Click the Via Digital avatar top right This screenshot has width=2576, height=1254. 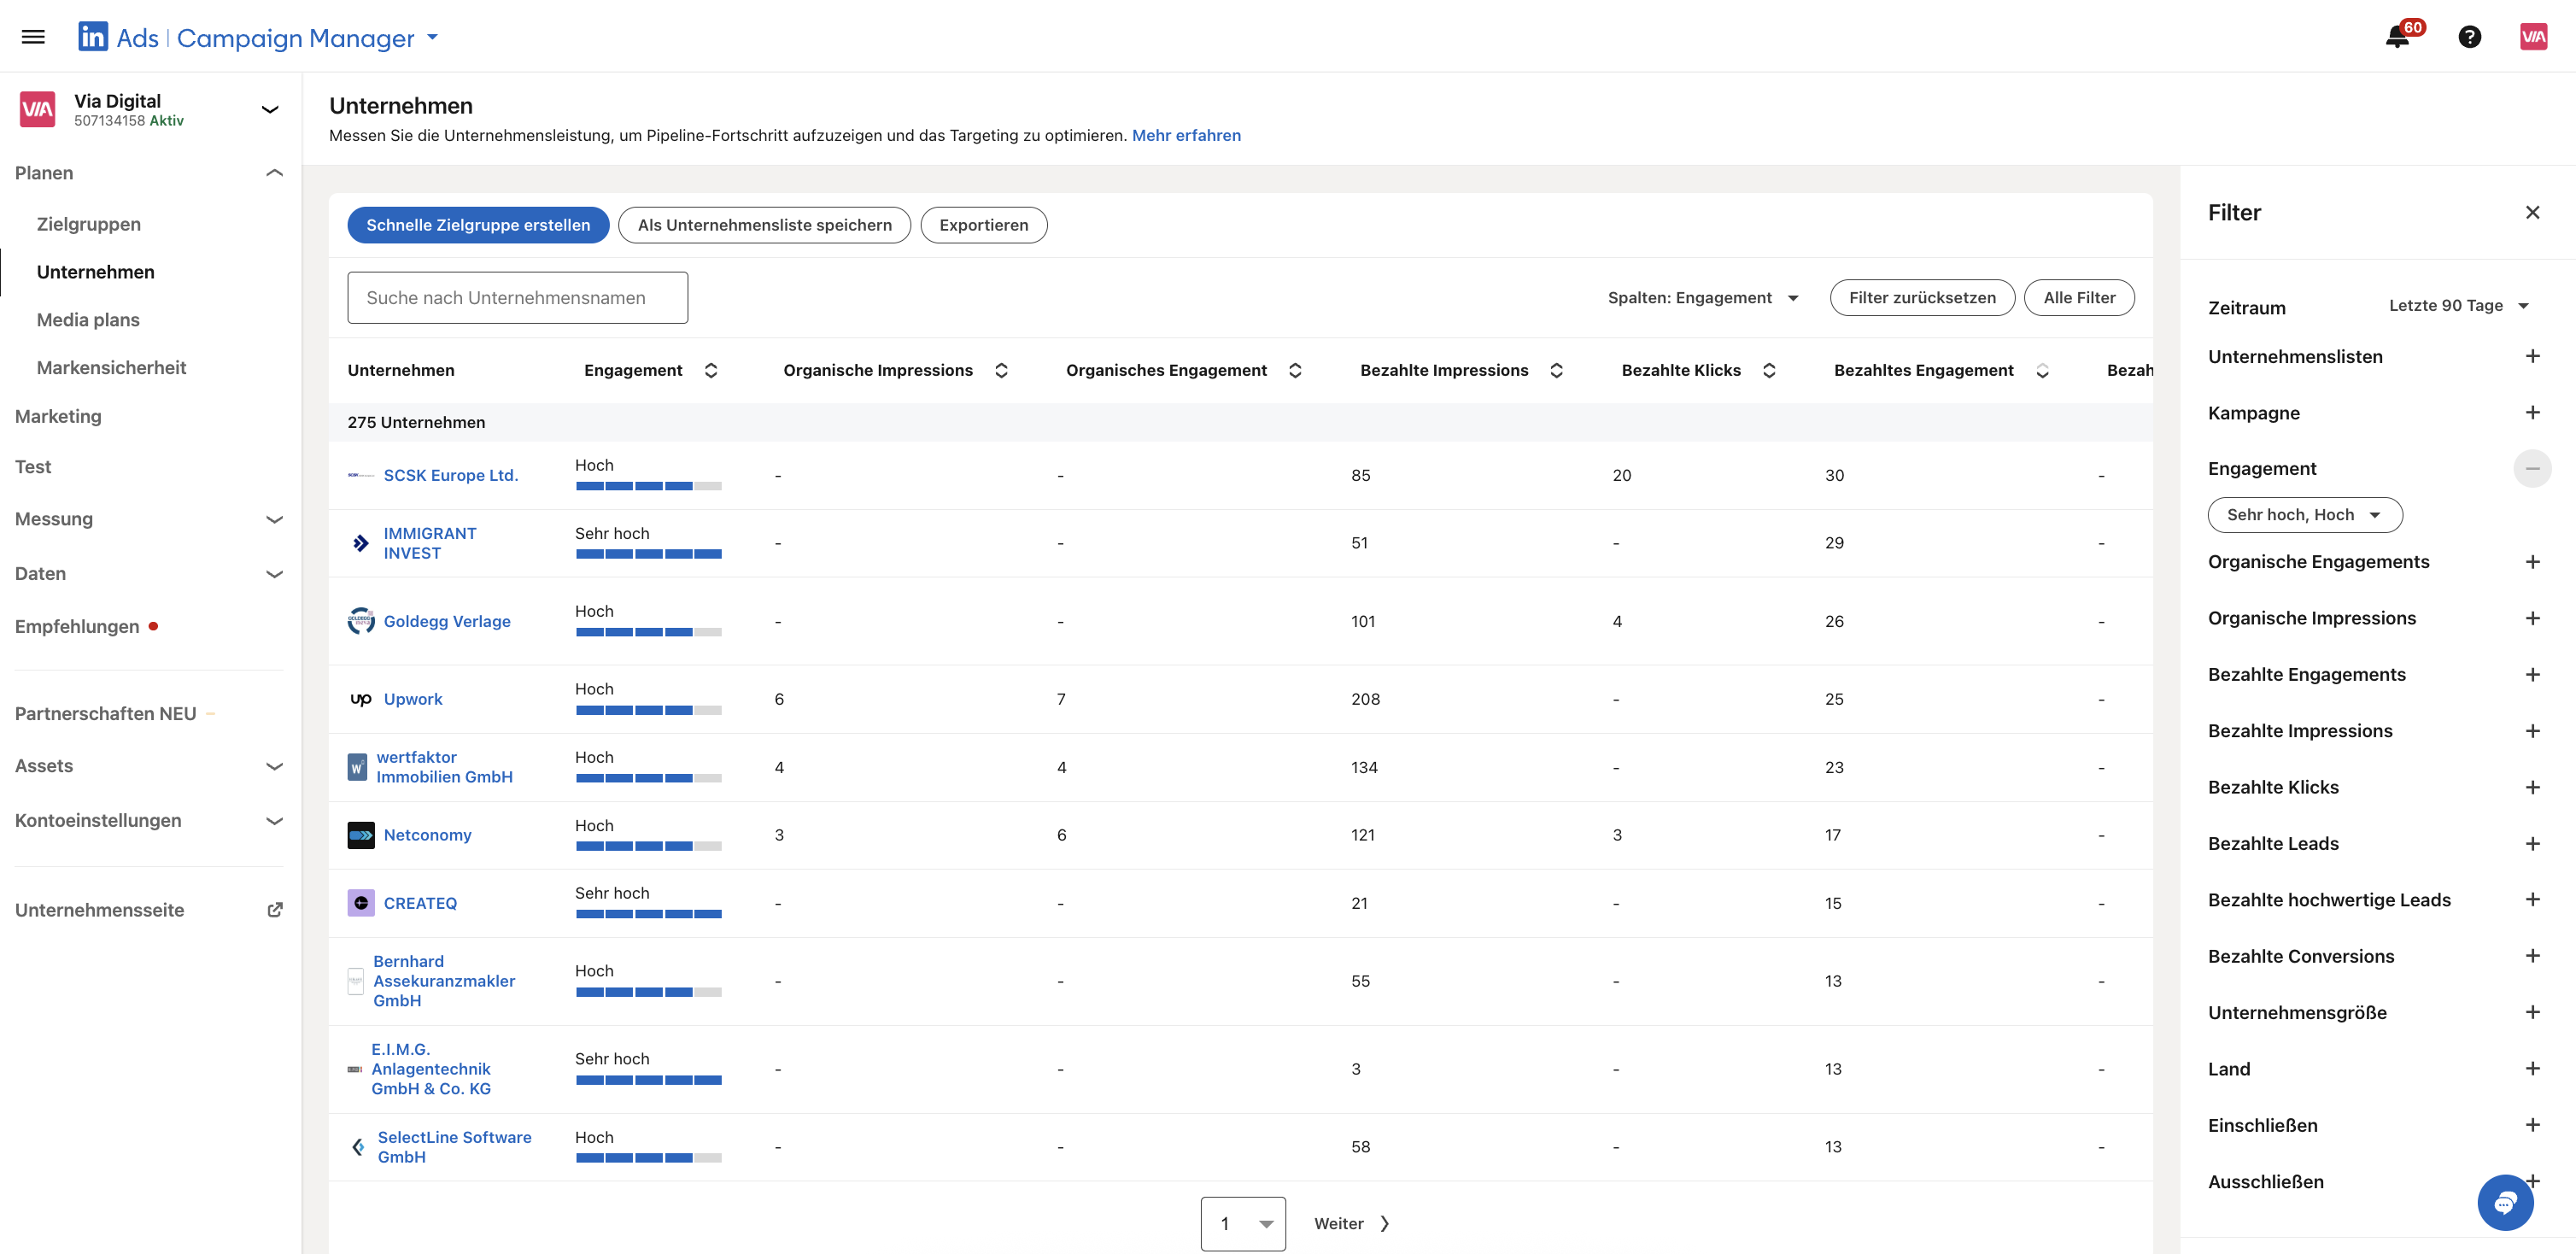tap(2535, 36)
